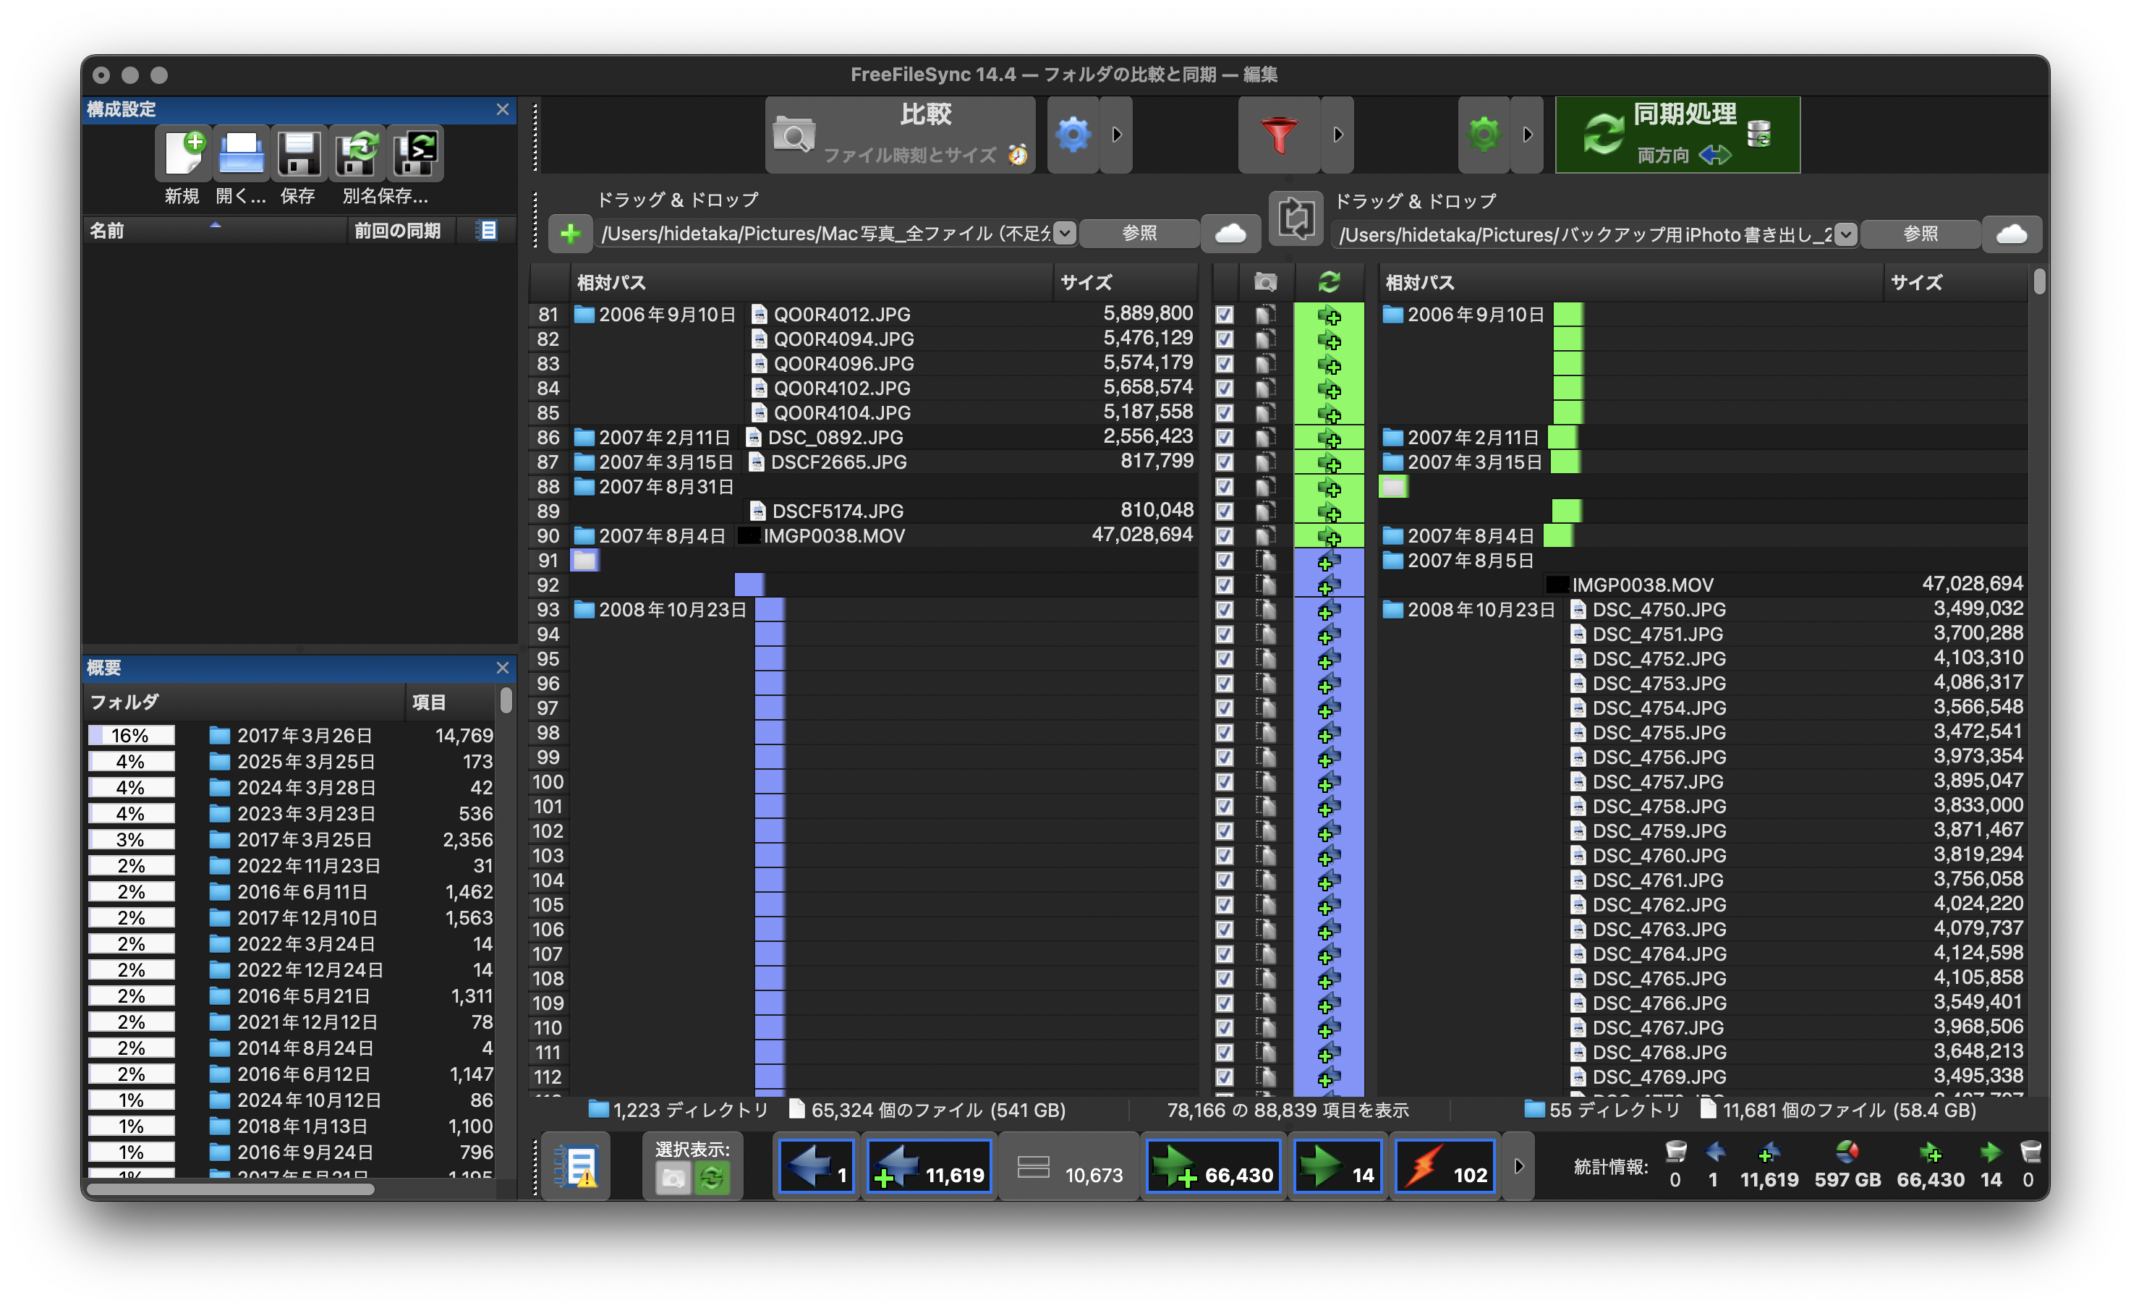
Task: Click the 参照 browse button for right folder
Action: pyautogui.click(x=1919, y=234)
